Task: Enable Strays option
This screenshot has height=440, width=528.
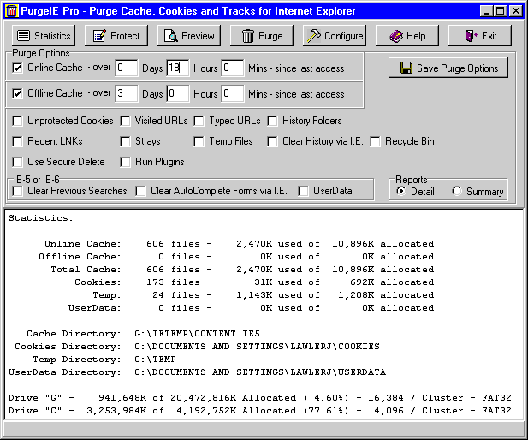Action: 125,141
